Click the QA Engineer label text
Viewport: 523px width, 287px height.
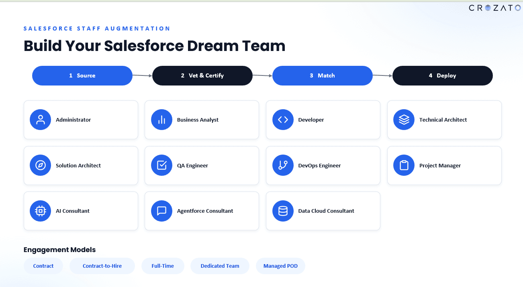(192, 165)
